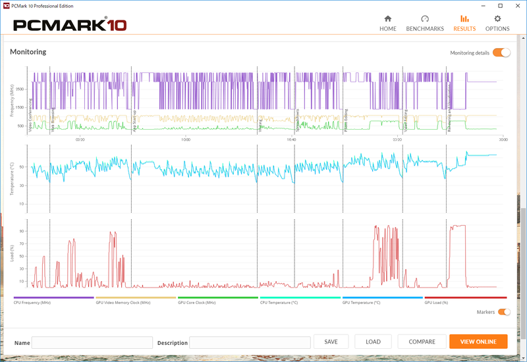The image size is (527, 362).
Task: Toggle the GPU Temperature legend swatch
Action: coord(383,297)
